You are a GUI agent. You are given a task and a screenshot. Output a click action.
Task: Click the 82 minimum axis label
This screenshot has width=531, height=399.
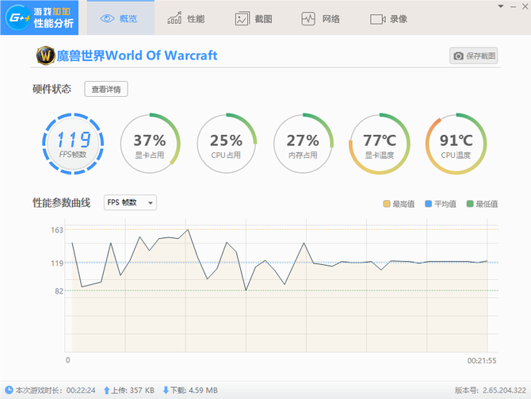click(59, 291)
